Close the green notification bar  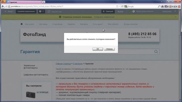(176, 17)
